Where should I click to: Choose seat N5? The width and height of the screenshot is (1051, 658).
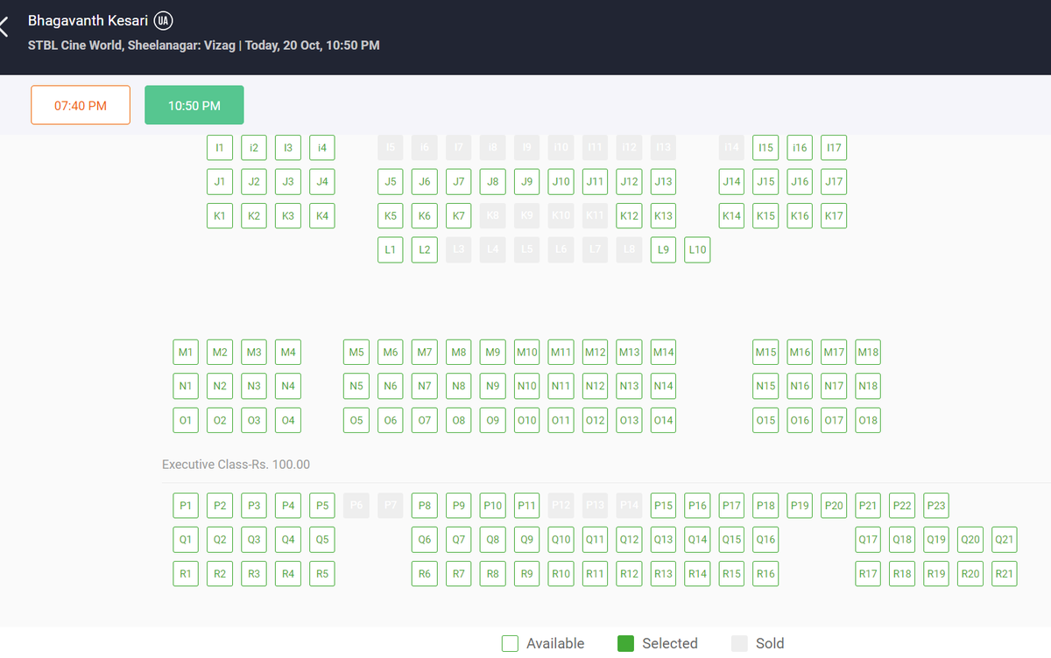[x=356, y=387]
